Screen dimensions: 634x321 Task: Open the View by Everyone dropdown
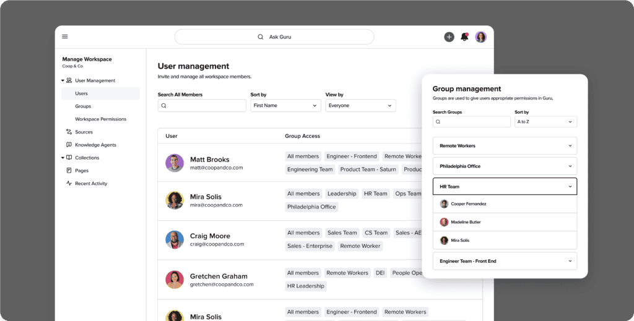(361, 106)
